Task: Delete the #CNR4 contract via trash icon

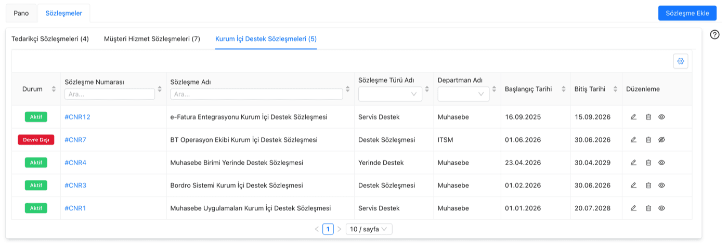Action: 648,163
